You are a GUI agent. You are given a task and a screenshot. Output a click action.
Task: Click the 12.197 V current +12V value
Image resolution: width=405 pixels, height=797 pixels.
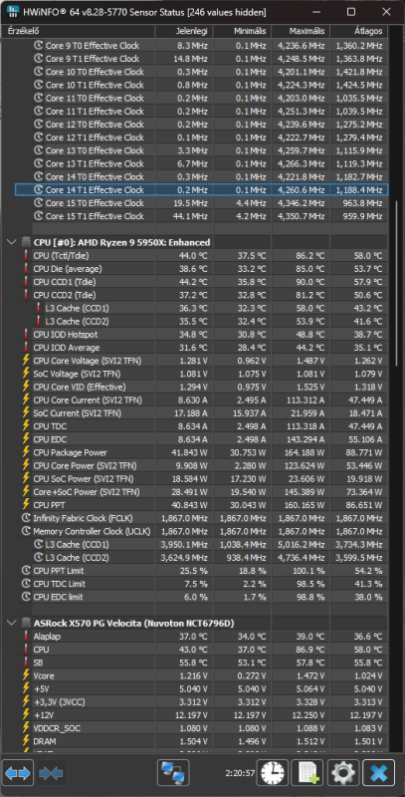(x=190, y=715)
